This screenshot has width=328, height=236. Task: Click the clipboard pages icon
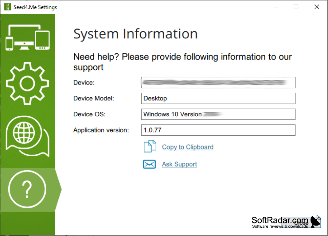click(150, 146)
